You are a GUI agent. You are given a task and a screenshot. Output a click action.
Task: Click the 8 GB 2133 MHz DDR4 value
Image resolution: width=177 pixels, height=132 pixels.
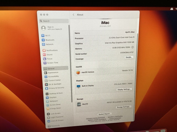coord(121,48)
